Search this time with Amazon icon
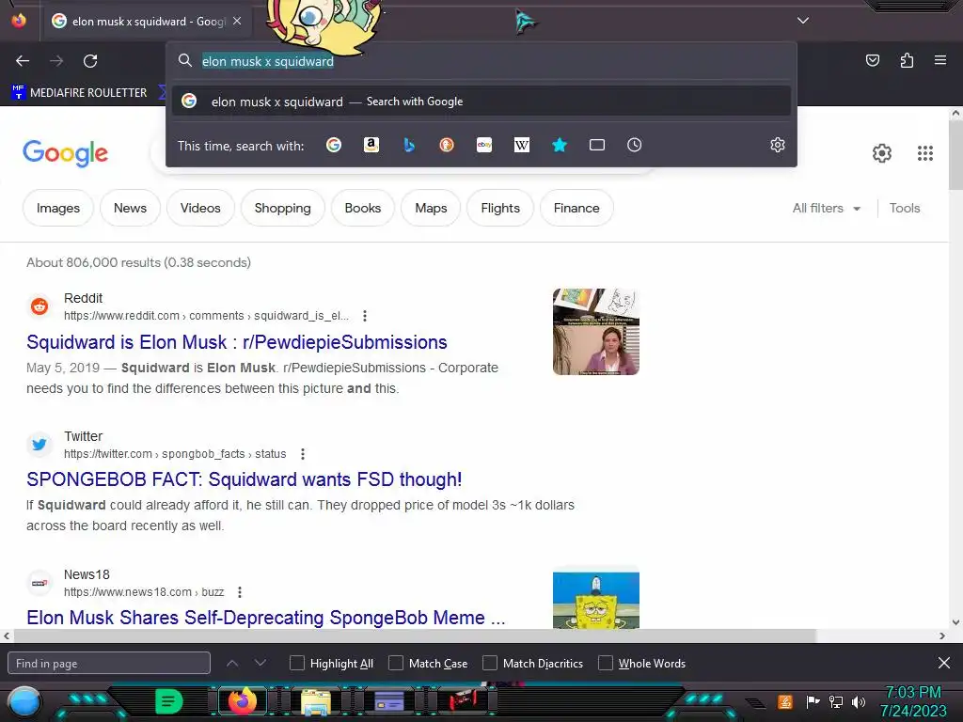Image resolution: width=963 pixels, height=722 pixels. pos(371,145)
